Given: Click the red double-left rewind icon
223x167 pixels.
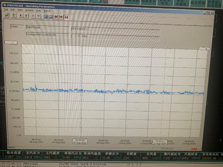Looking at the screenshot, I should (x=56, y=16).
